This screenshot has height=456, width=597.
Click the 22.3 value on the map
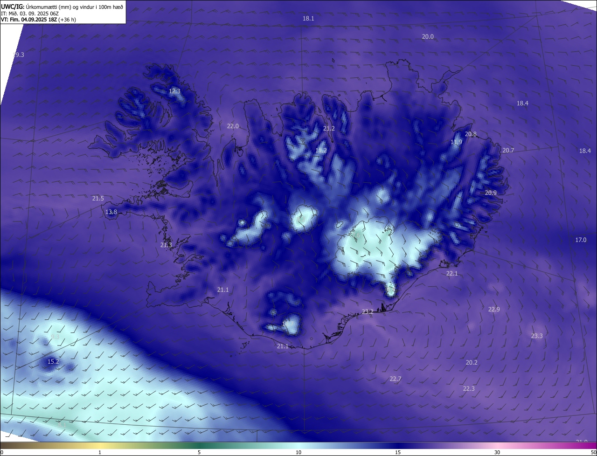[469, 389]
